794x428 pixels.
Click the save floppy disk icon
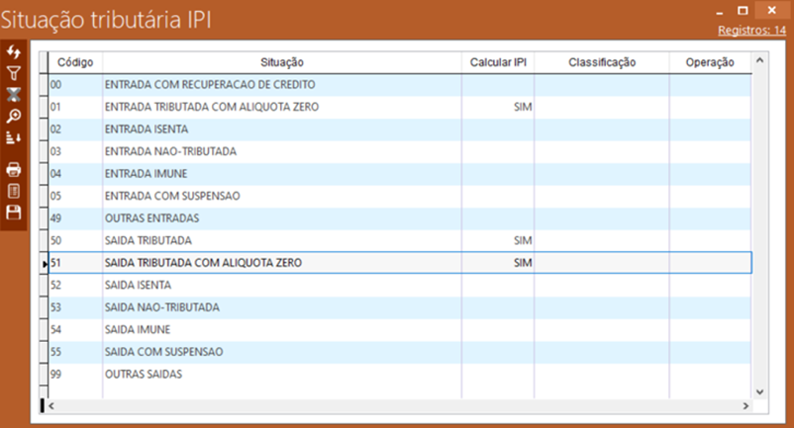(x=14, y=212)
